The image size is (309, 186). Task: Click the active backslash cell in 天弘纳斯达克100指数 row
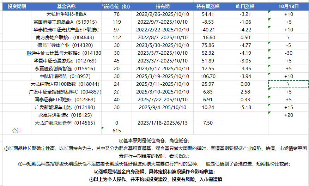tap(289, 84)
